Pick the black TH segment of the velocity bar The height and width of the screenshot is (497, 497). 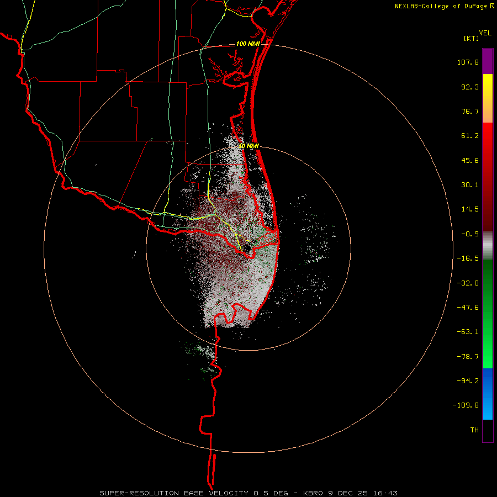pos(488,430)
